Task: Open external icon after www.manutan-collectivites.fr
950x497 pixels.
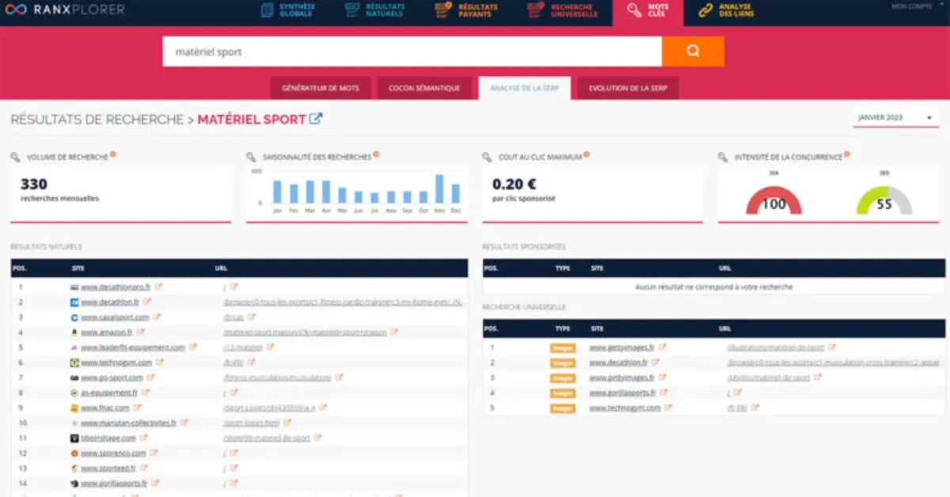Action: [184, 423]
